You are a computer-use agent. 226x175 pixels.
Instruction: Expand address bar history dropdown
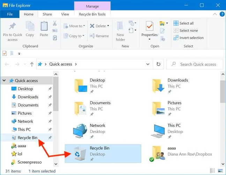pos(148,64)
